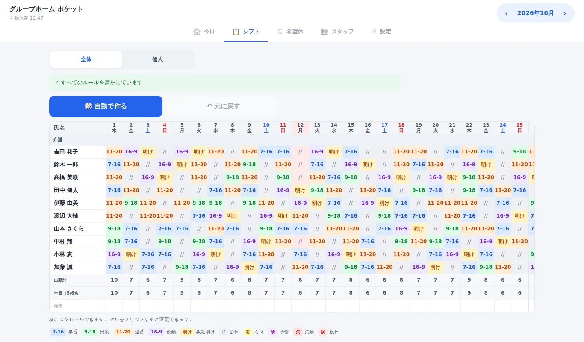The image size is (584, 342).
Task: Click the 7-16 早番 legend chip
Action: 64,332
